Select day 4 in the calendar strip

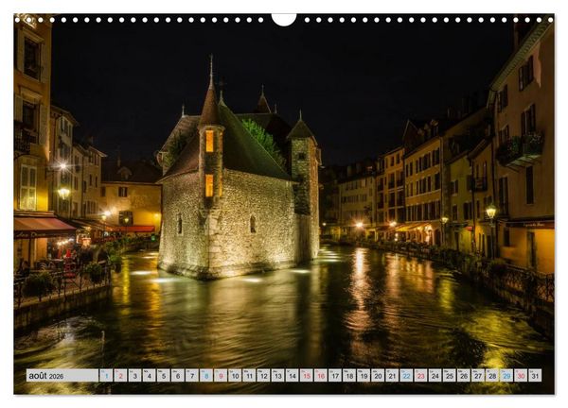click(x=150, y=376)
